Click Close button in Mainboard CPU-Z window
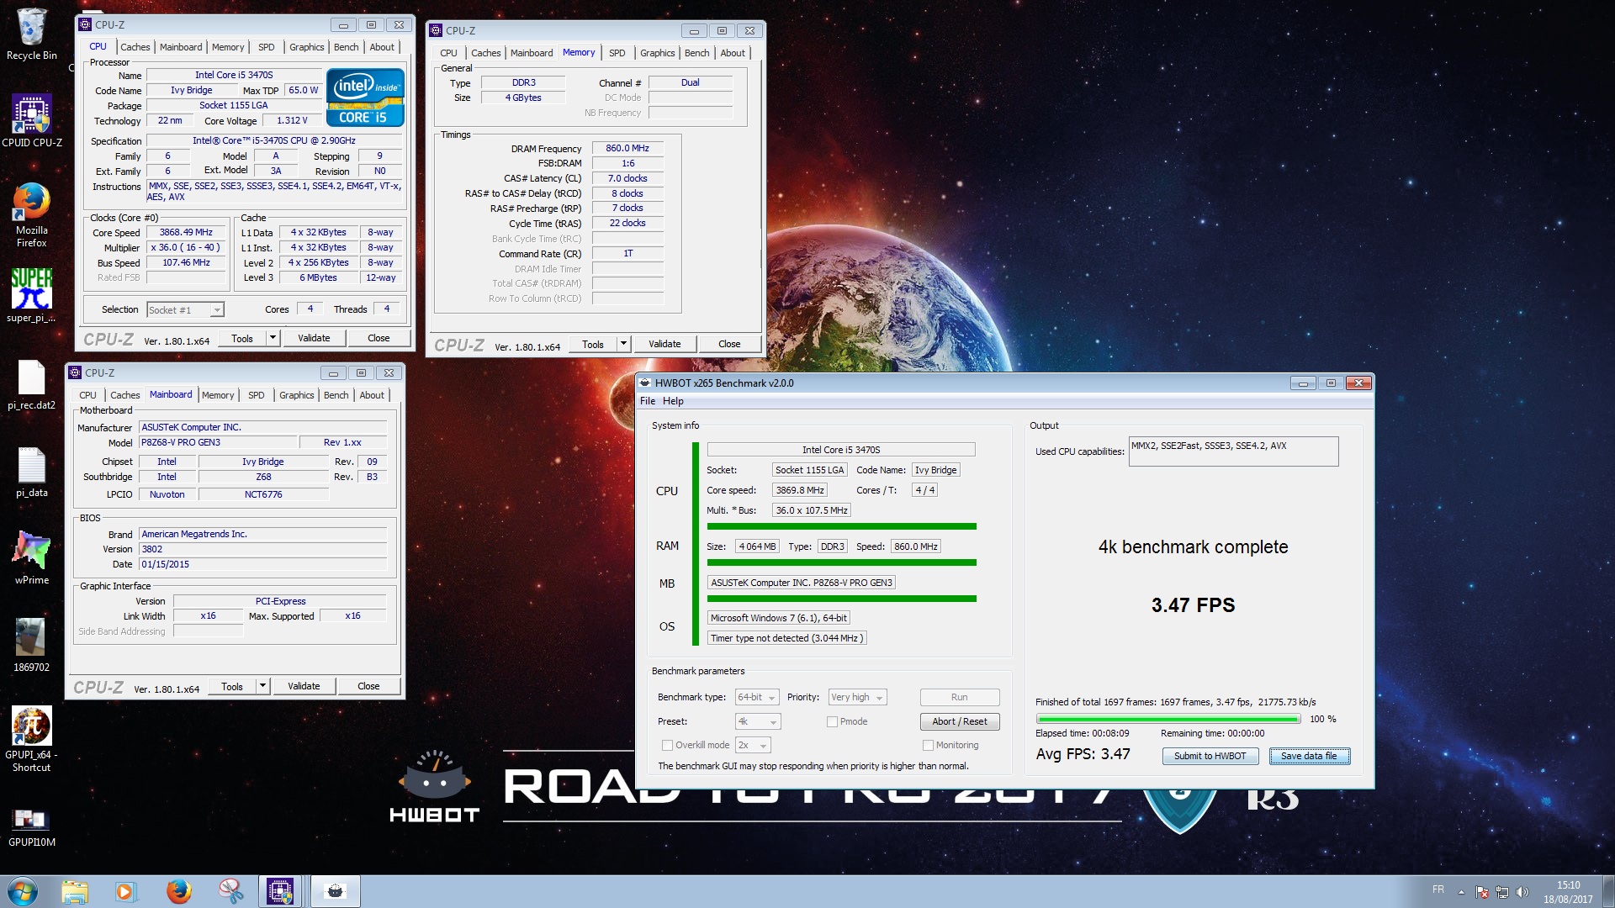Image resolution: width=1615 pixels, height=908 pixels. (x=368, y=686)
